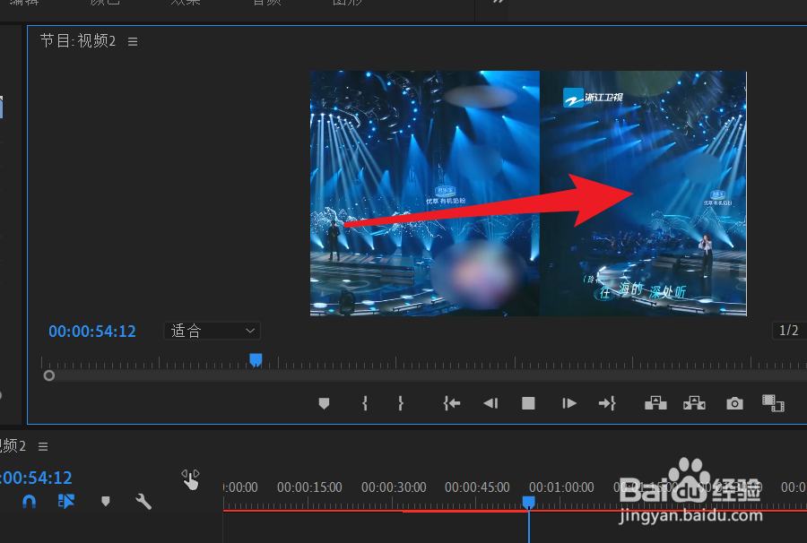807x543 pixels.
Task: Click timeline ruler at 00:00:30:00
Action: (394, 487)
